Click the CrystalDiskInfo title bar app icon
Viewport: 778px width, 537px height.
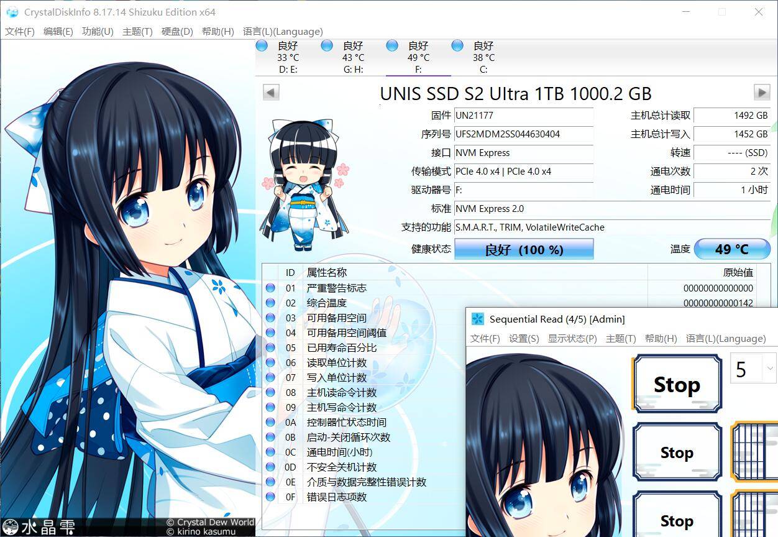pyautogui.click(x=12, y=12)
